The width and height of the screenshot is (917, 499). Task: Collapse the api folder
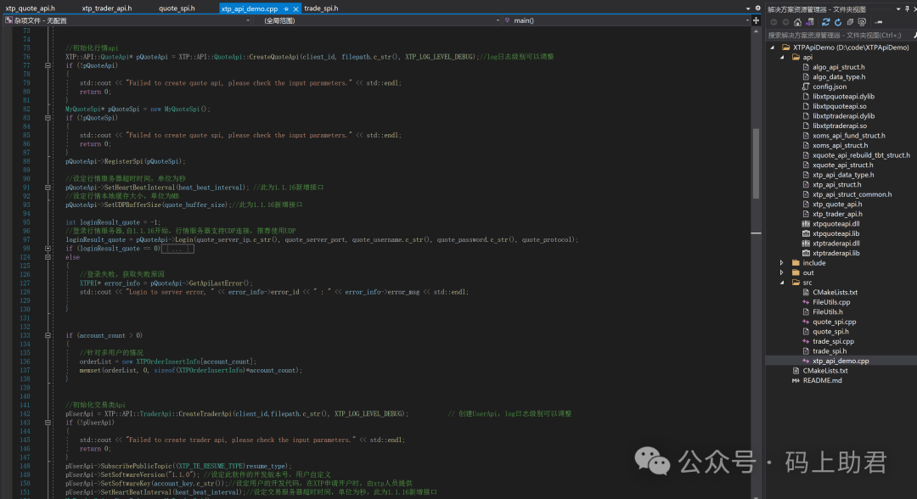click(x=783, y=57)
